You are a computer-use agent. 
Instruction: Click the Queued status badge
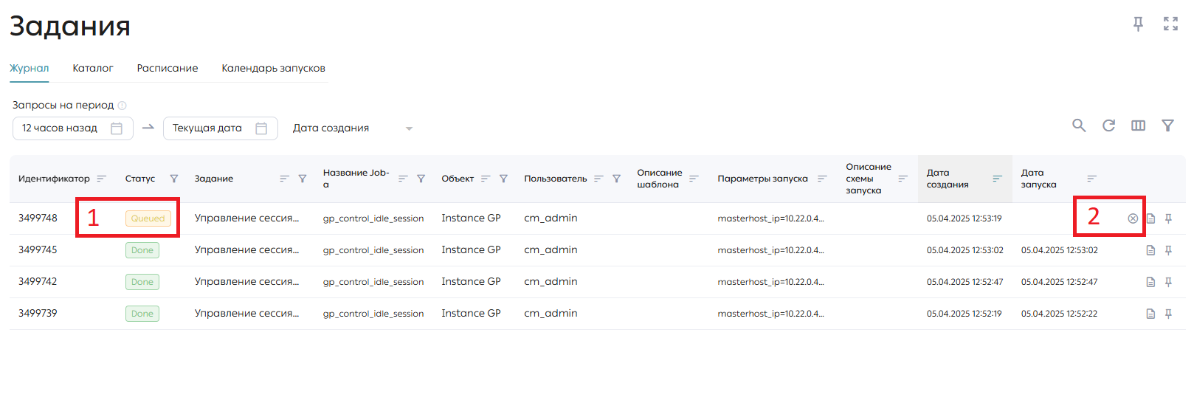coord(148,218)
